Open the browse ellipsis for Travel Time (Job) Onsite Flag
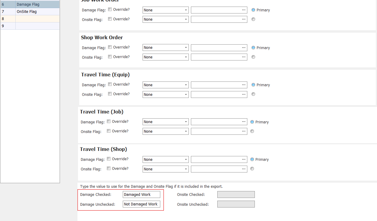The image size is (377, 221). 244,131
